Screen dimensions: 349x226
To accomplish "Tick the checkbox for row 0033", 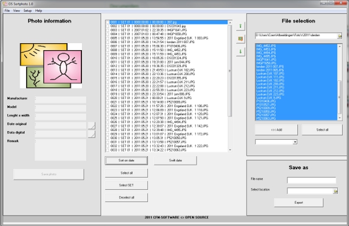I will pyautogui.click(x=108, y=150).
